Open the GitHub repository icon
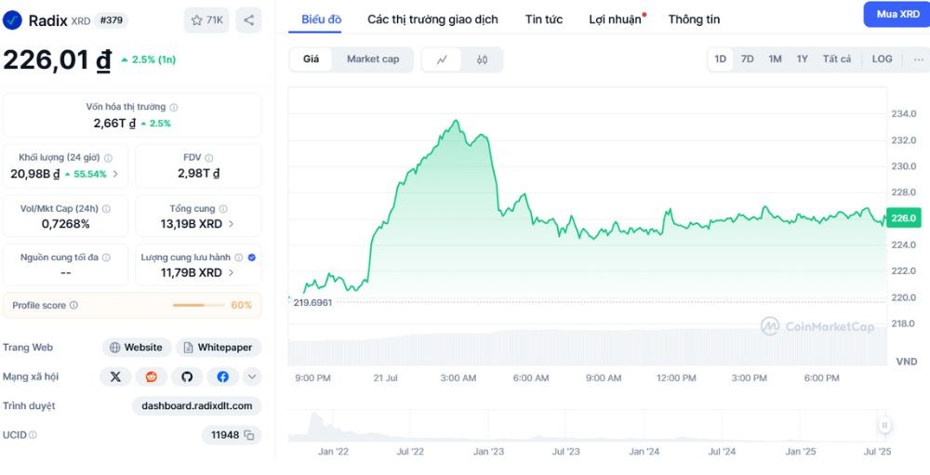930x475 pixels. [187, 376]
